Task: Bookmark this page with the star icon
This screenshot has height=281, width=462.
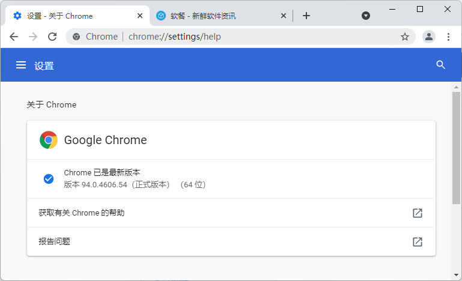Action: tap(405, 37)
